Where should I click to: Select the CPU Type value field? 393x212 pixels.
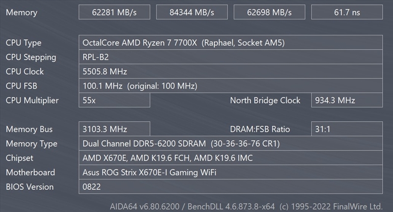click(230, 43)
